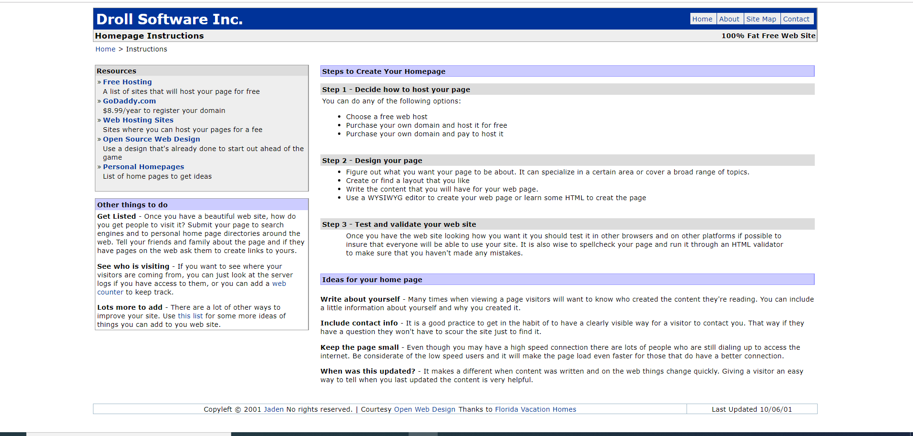Open the Site Map navigation item
913x436 pixels.
[x=761, y=19]
